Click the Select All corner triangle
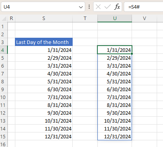Screen dimensions: 163x147 pos(4,18)
